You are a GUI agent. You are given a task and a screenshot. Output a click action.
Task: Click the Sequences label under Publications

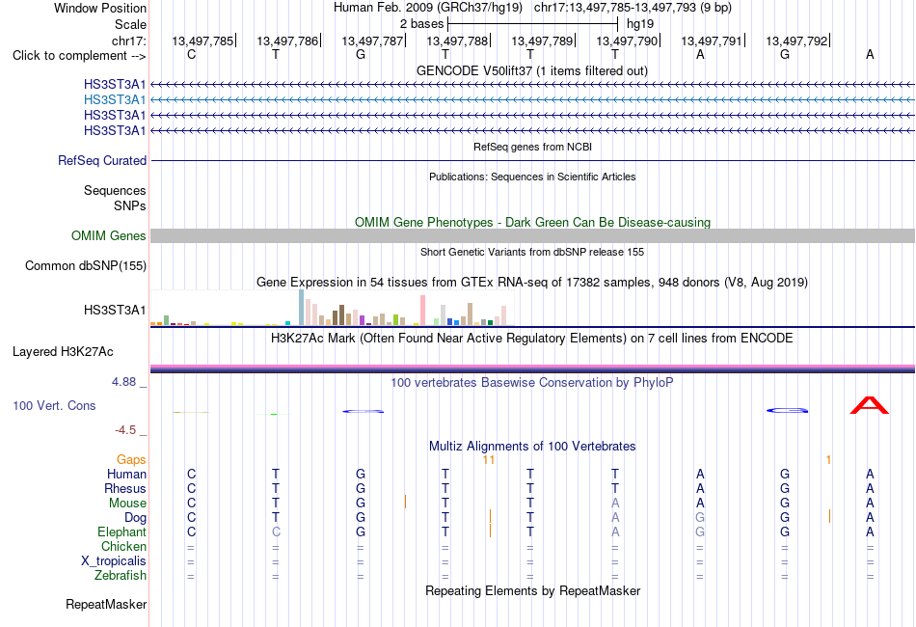[x=115, y=190]
